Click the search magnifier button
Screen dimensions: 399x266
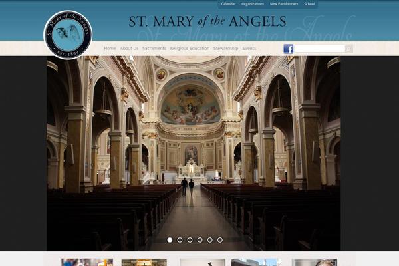(349, 49)
